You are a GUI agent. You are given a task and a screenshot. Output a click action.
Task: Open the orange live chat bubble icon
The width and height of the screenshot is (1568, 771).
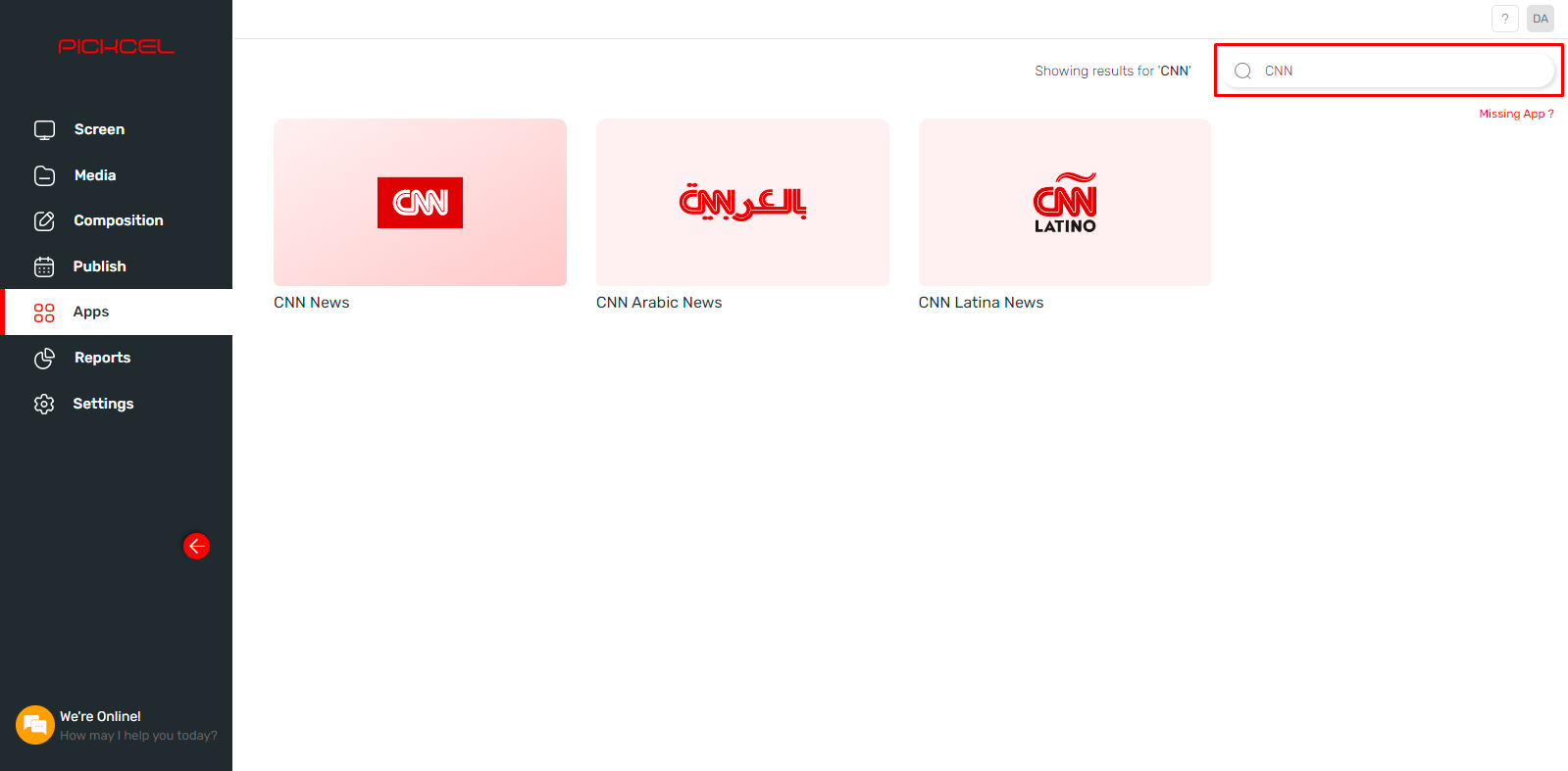pos(35,725)
